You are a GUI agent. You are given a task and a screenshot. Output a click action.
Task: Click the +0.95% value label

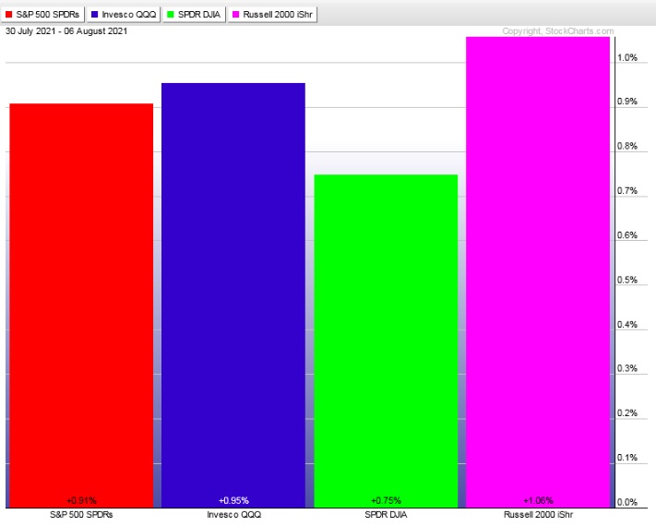[233, 500]
